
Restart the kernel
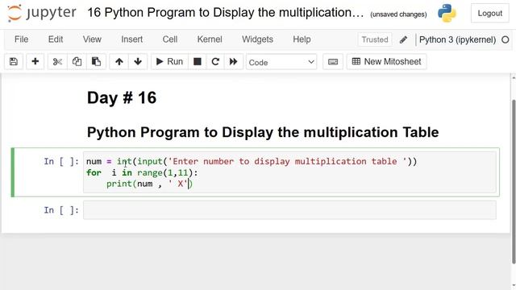tap(215, 61)
